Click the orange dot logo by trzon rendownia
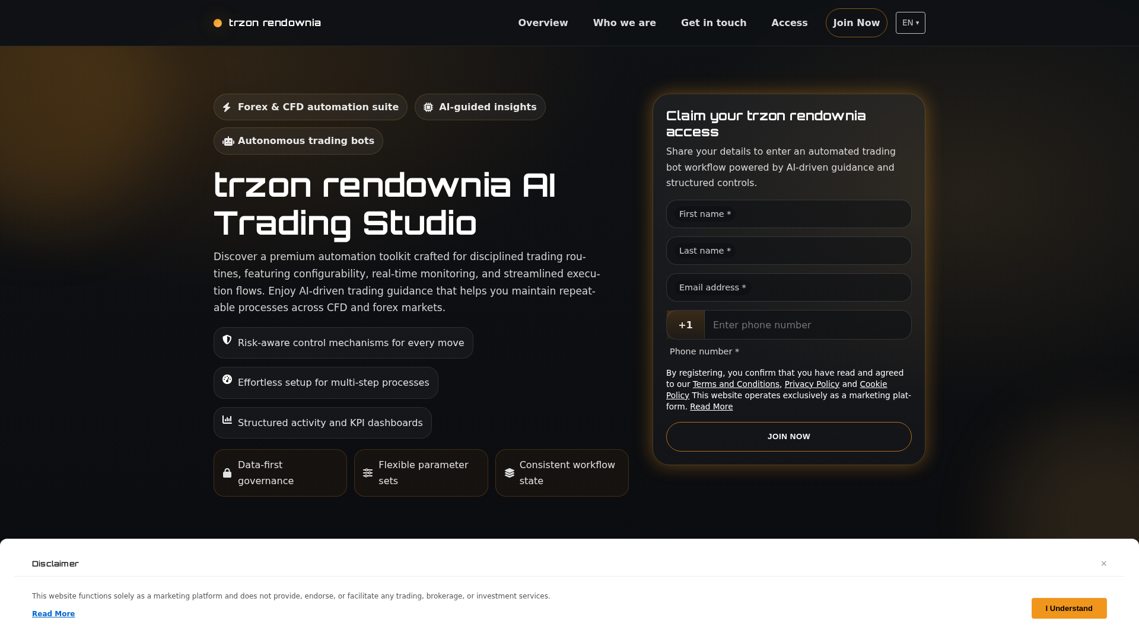 click(x=218, y=23)
